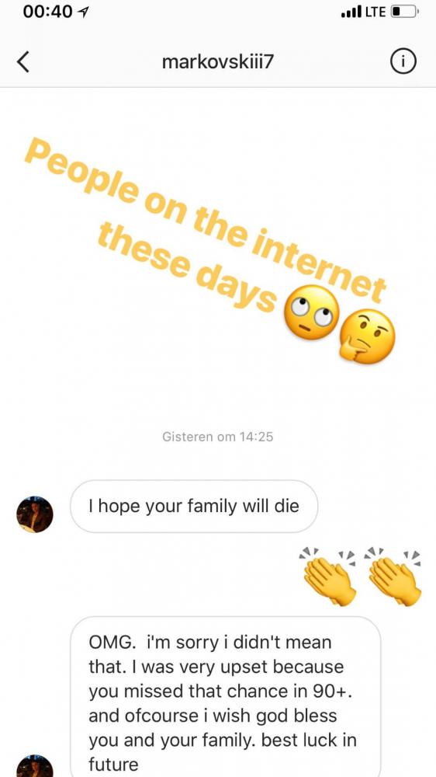Tap the thinking face emoji sticker
This screenshot has width=436, height=777.
[x=368, y=336]
